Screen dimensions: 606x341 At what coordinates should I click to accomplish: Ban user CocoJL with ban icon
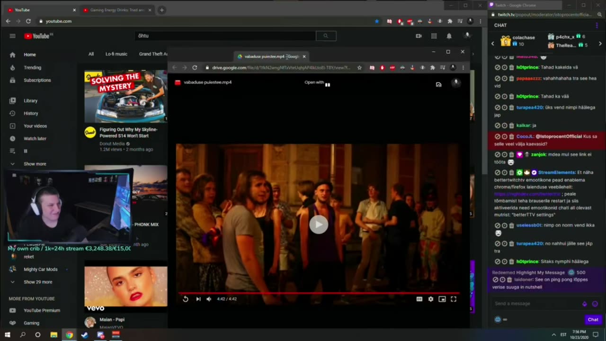click(497, 136)
